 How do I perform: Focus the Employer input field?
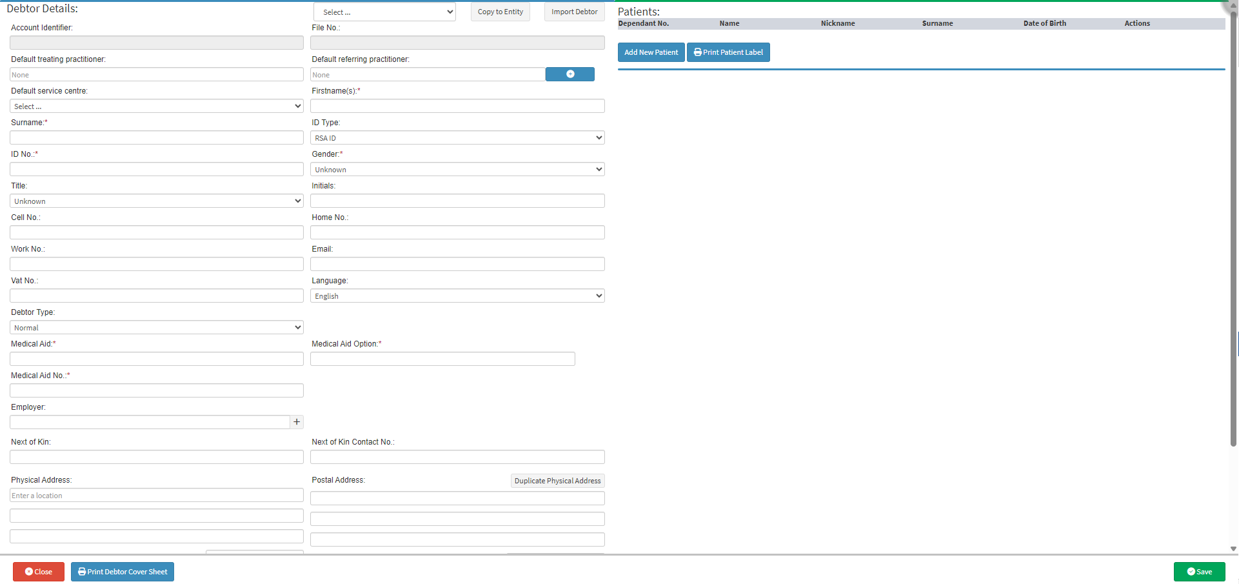click(x=150, y=422)
